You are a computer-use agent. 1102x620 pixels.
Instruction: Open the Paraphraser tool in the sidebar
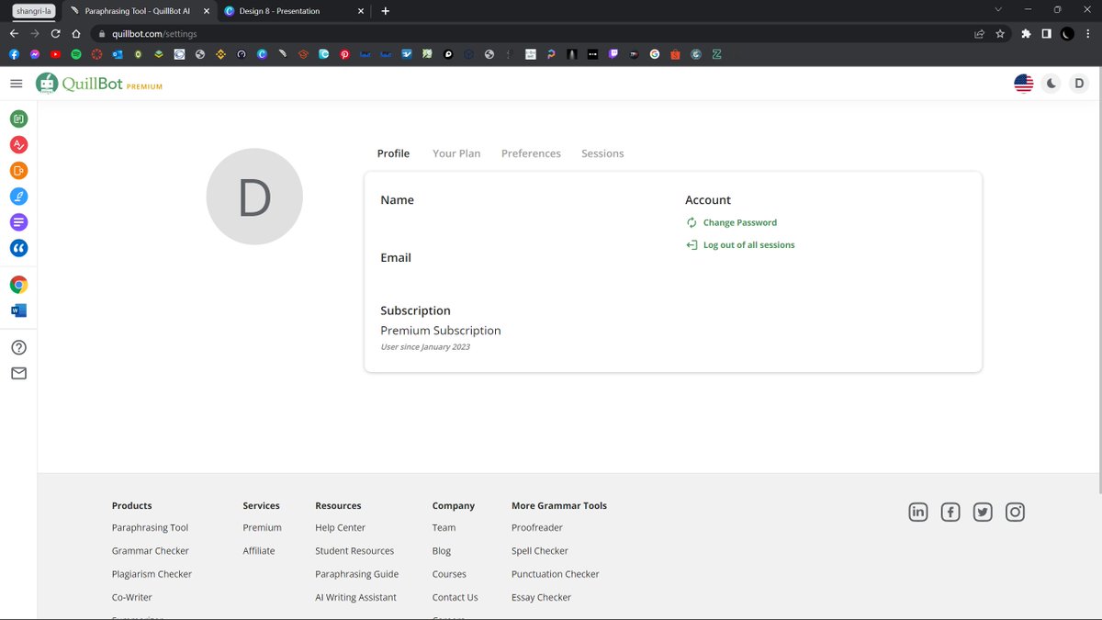(18, 118)
